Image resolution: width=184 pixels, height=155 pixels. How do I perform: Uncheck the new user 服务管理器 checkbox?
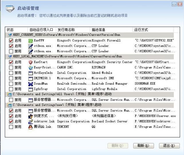[x=11, y=111]
